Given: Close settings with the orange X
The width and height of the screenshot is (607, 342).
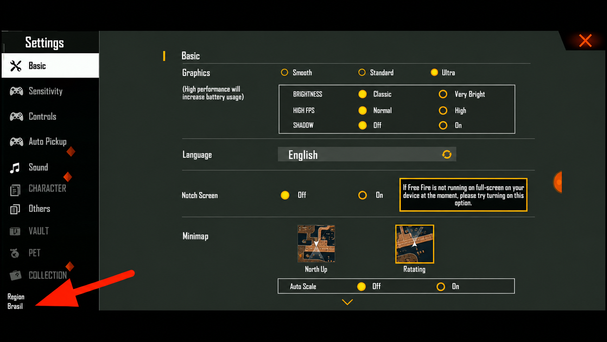Looking at the screenshot, I should [585, 41].
